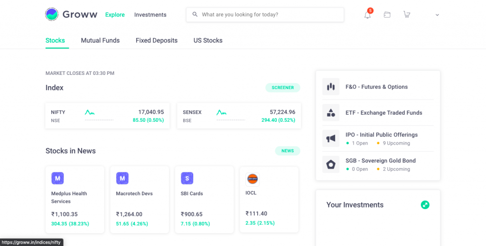The width and height of the screenshot is (486, 246).
Task: Click the search input field
Action: coord(266,15)
